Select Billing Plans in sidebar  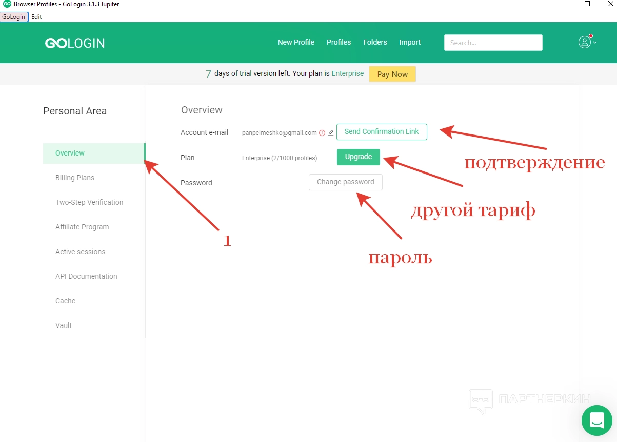75,178
